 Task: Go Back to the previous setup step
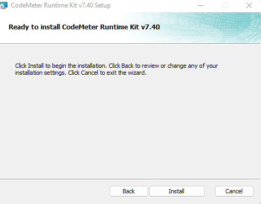(x=129, y=191)
